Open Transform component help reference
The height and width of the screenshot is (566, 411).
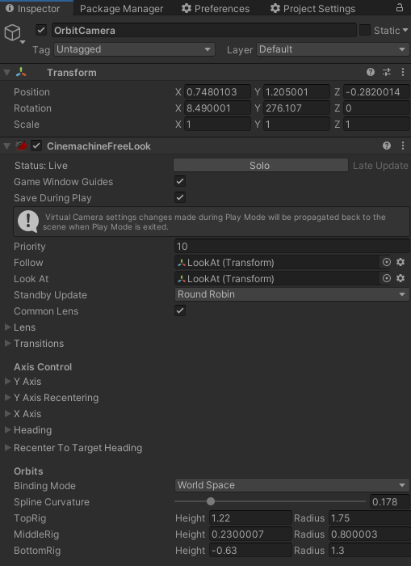(371, 72)
